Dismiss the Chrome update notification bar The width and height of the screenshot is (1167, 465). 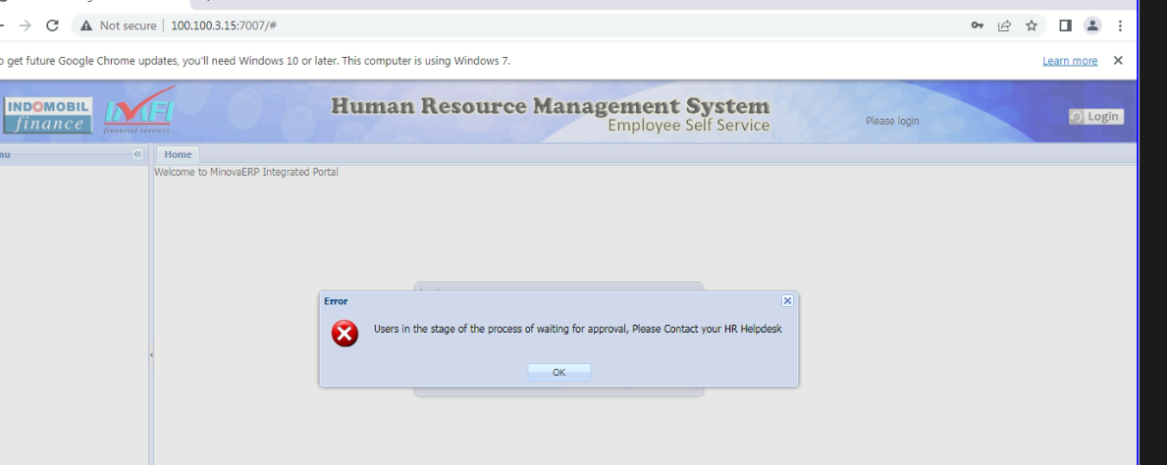[x=1118, y=60]
